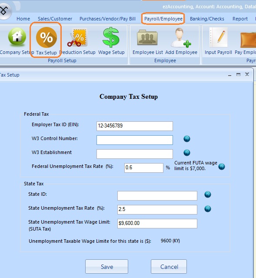Edit the SUTA wage limit field
The image size is (256, 278).
coord(157,224)
